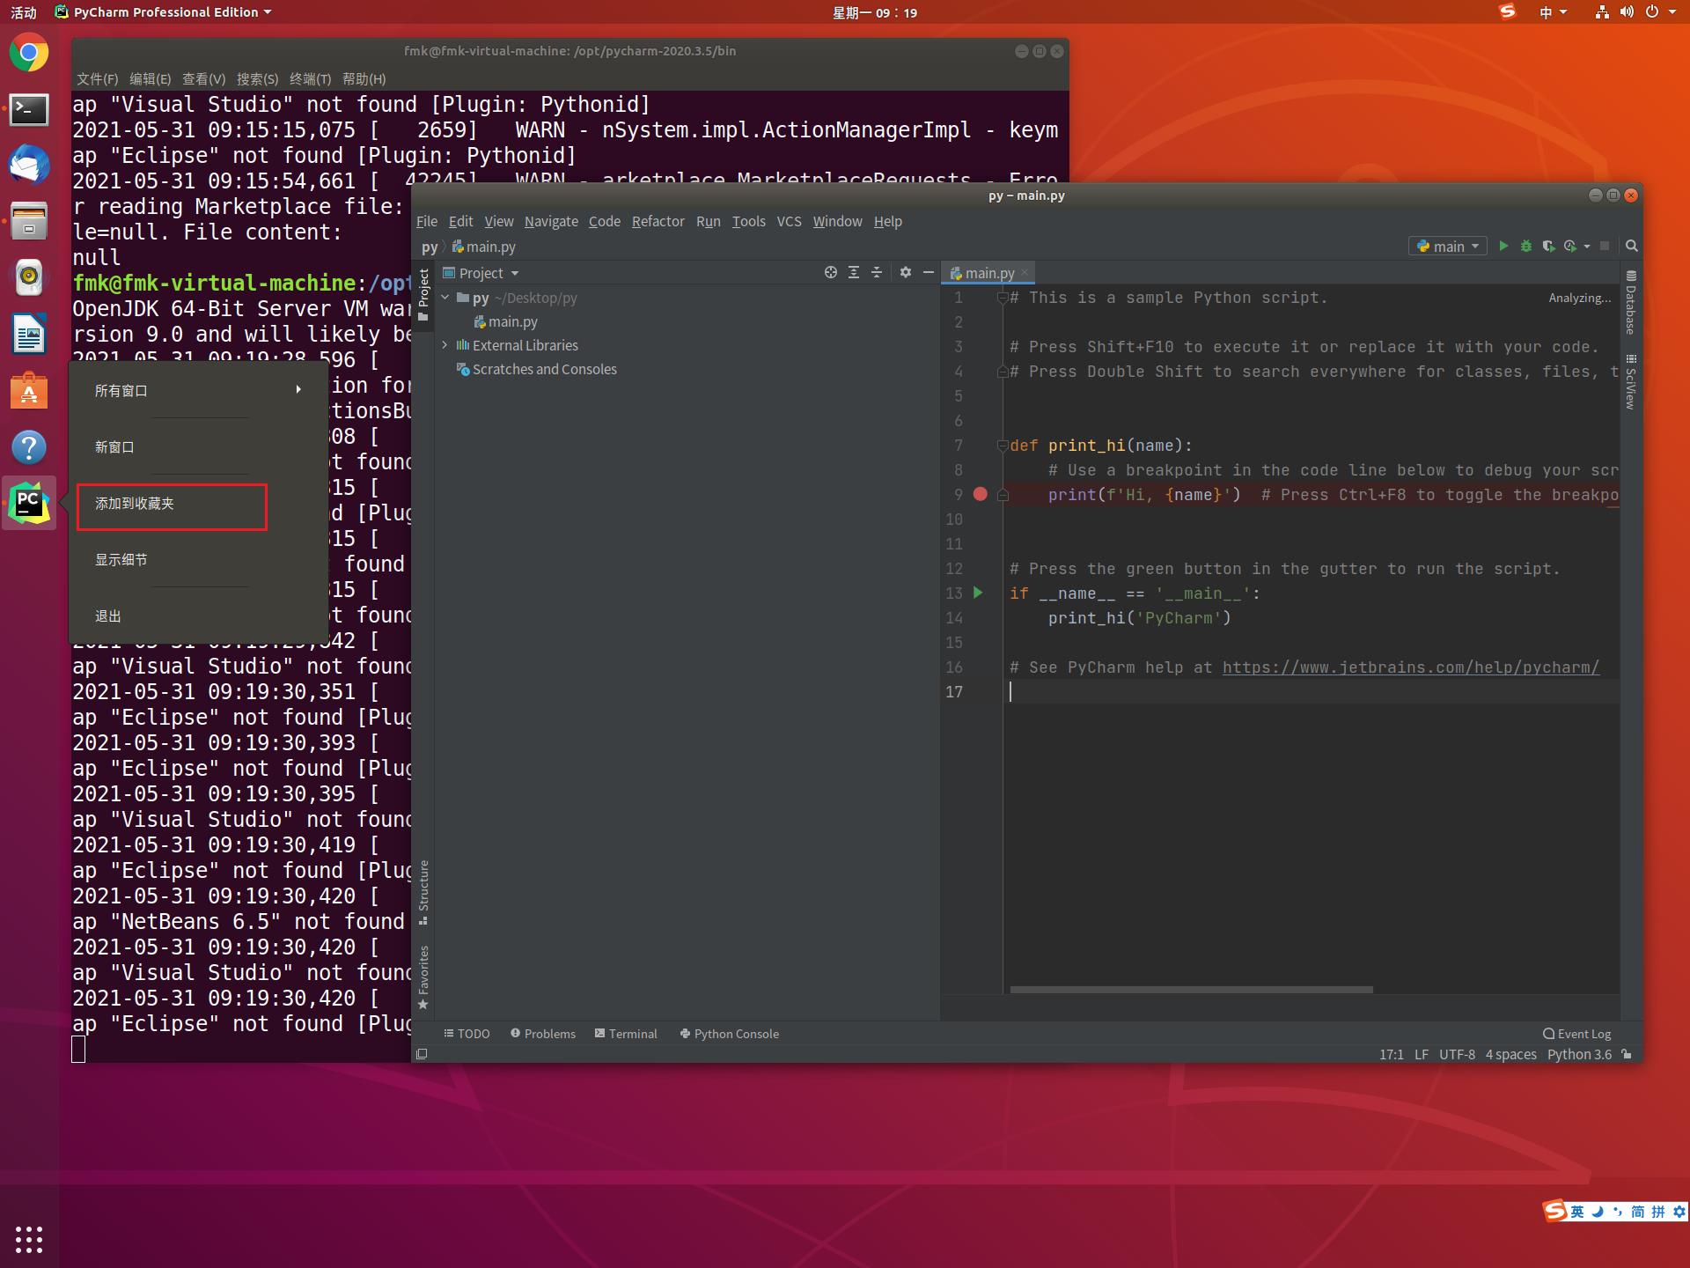1690x1268 pixels.
Task: Click the editor horizontal scrollbar
Action: click(1191, 990)
